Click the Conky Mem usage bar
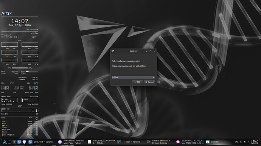Viewport: 261px width, 146px height. 32,71
